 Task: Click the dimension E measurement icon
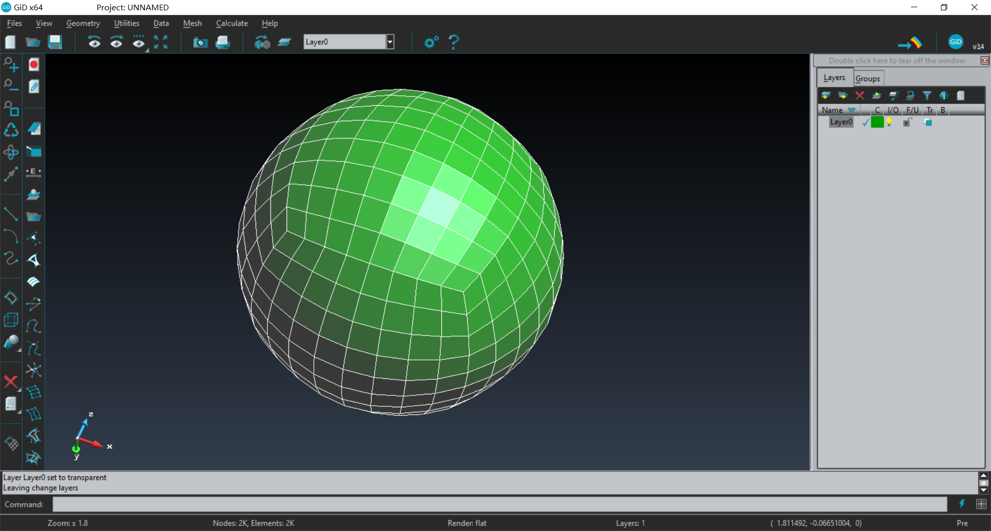click(x=34, y=172)
